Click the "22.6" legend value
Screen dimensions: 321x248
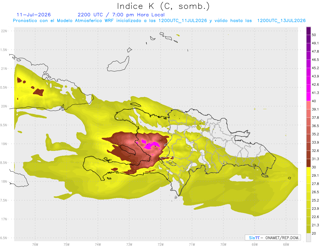[315, 217]
